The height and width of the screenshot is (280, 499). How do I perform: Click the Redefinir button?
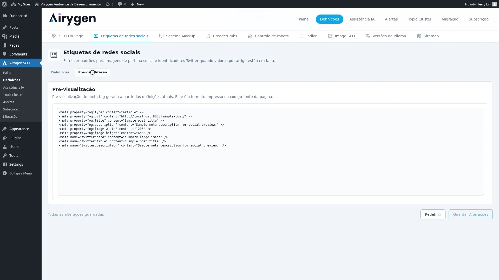click(433, 214)
